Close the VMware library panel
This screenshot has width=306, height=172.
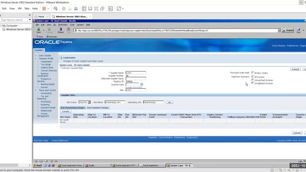coord(30,15)
